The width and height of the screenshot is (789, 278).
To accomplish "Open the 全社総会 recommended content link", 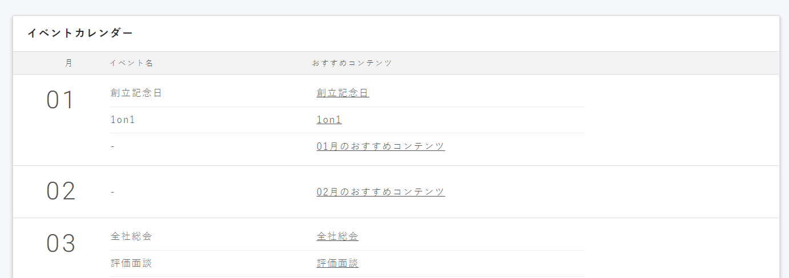I will (337, 236).
